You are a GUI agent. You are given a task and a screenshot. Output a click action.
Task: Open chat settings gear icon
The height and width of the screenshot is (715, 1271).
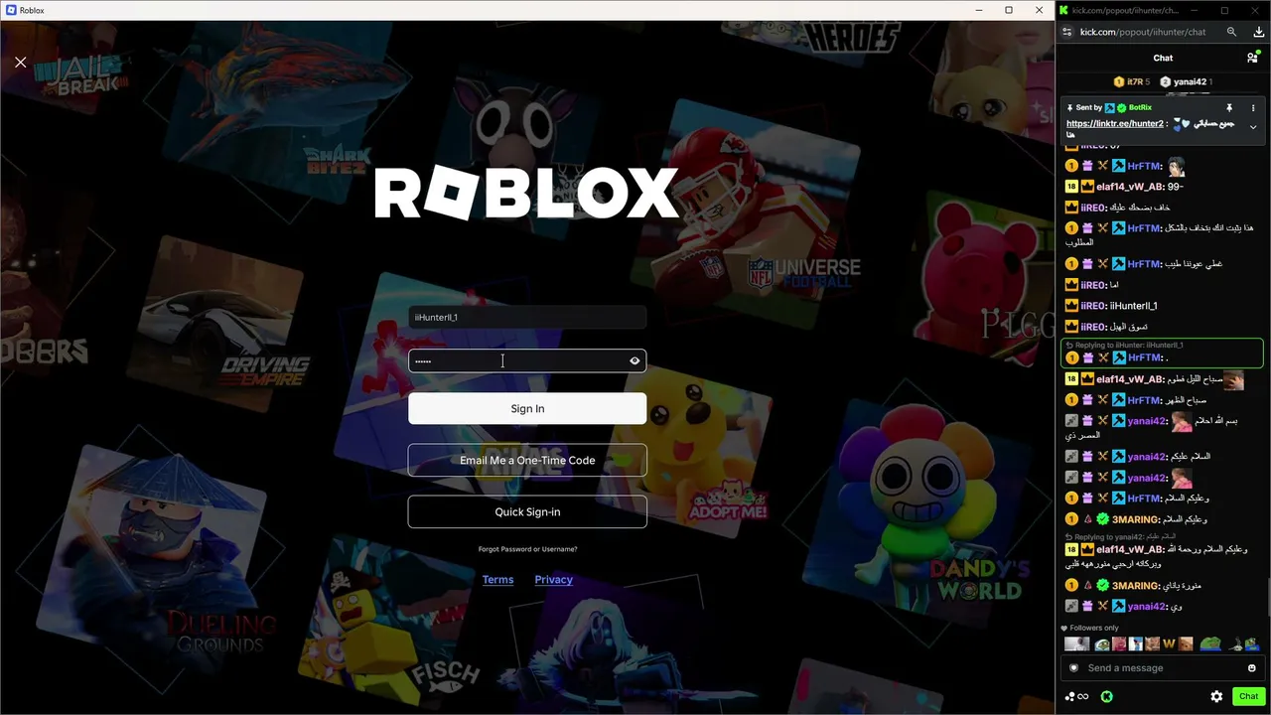click(x=1216, y=697)
